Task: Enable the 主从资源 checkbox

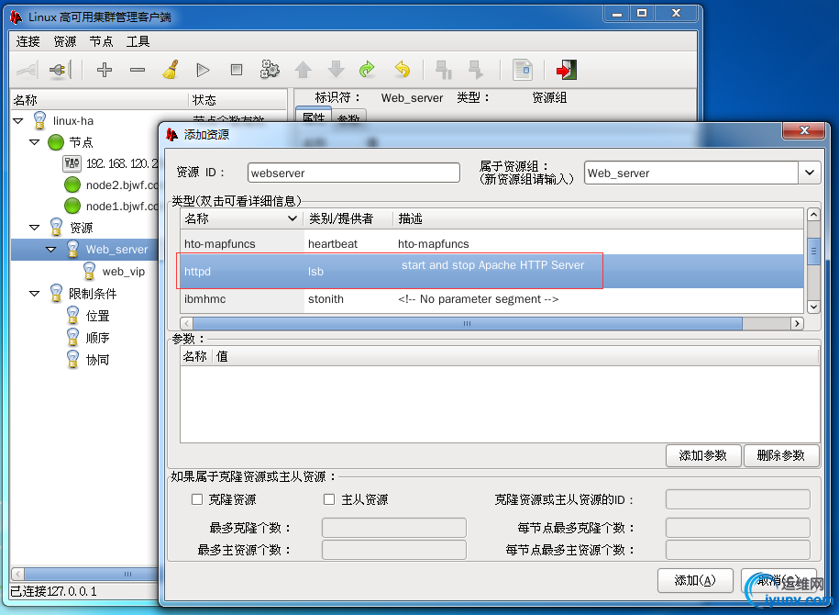Action: coord(329,499)
